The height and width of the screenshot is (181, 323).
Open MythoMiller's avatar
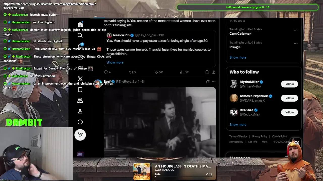tap(234, 84)
